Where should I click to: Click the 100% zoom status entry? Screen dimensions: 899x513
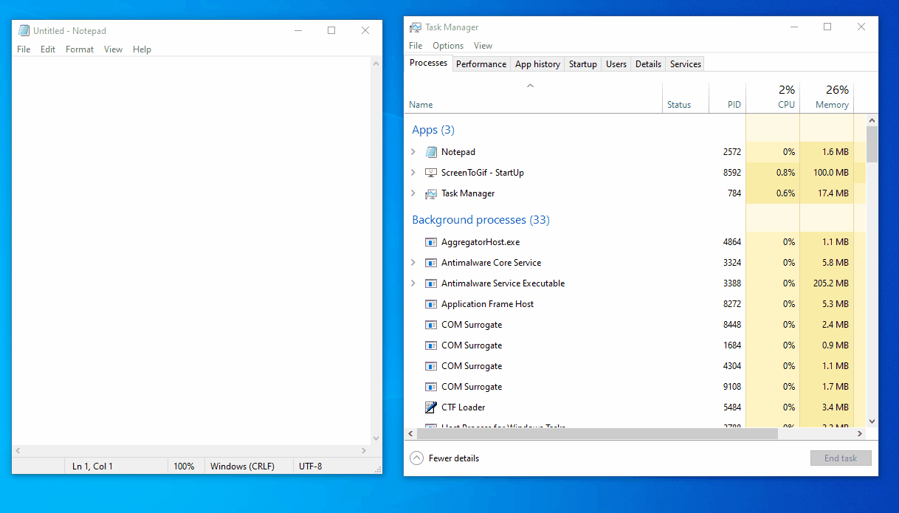coord(184,466)
